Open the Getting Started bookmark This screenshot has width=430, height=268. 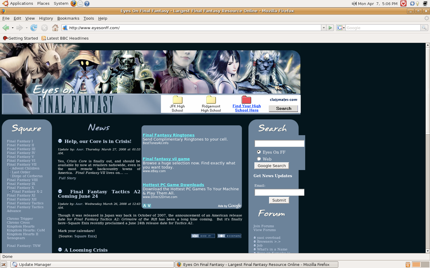pyautogui.click(x=20, y=38)
